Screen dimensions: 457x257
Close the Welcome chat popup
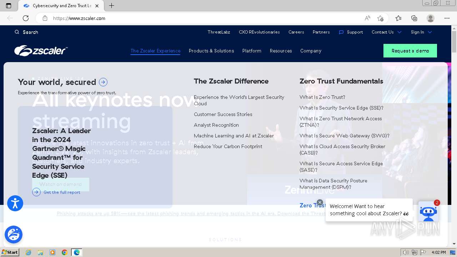point(320,202)
